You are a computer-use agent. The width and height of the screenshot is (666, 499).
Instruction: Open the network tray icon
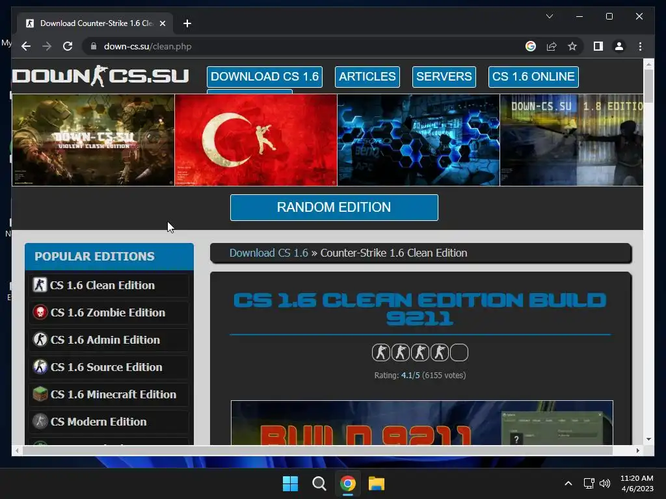tap(589, 483)
